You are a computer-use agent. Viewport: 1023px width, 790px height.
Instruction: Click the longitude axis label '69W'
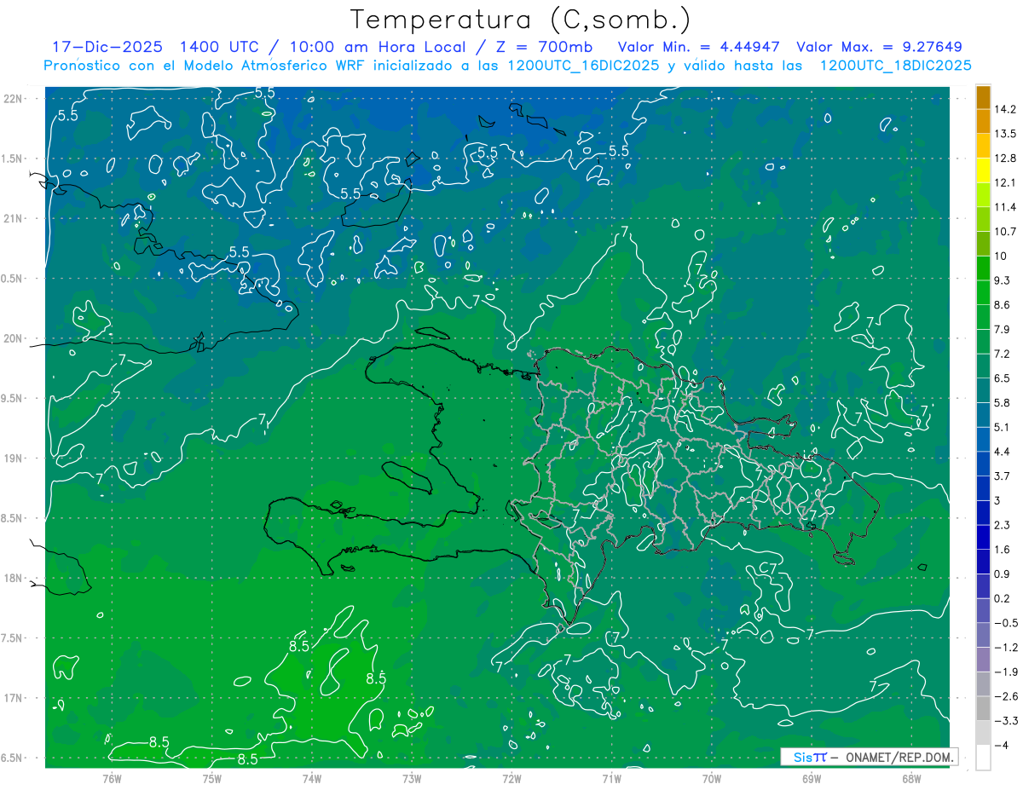[x=812, y=778]
